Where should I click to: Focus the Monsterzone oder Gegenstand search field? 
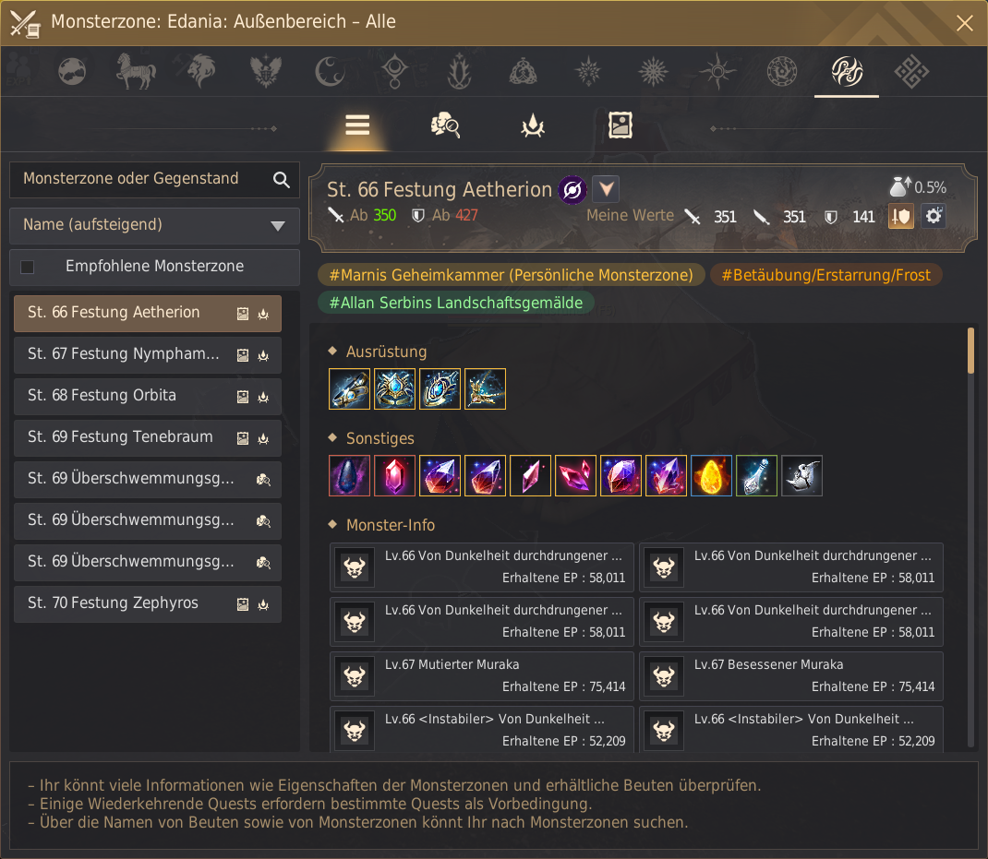pyautogui.click(x=154, y=180)
